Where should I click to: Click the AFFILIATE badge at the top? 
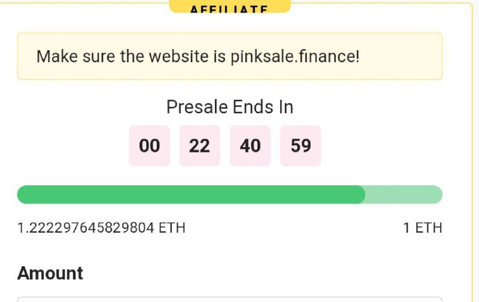[230, 7]
